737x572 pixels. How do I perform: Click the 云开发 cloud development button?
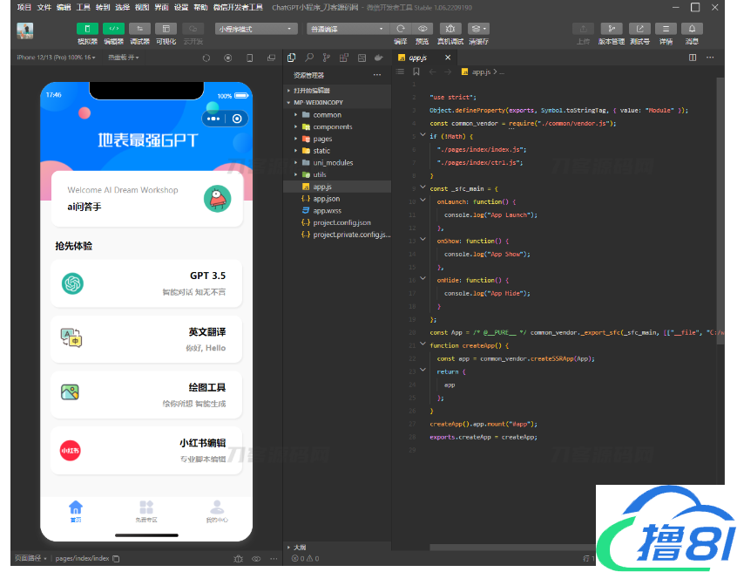(193, 29)
